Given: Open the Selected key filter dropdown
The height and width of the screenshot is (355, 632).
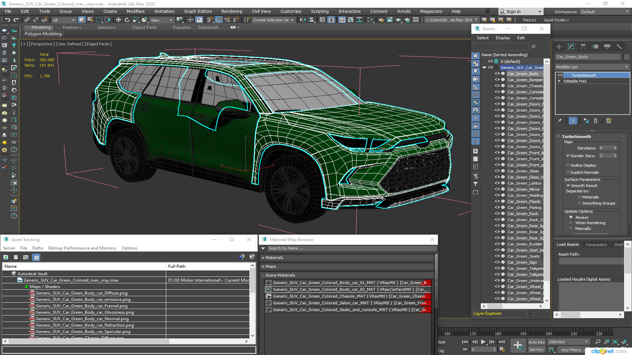Looking at the screenshot, I should tap(568, 342).
